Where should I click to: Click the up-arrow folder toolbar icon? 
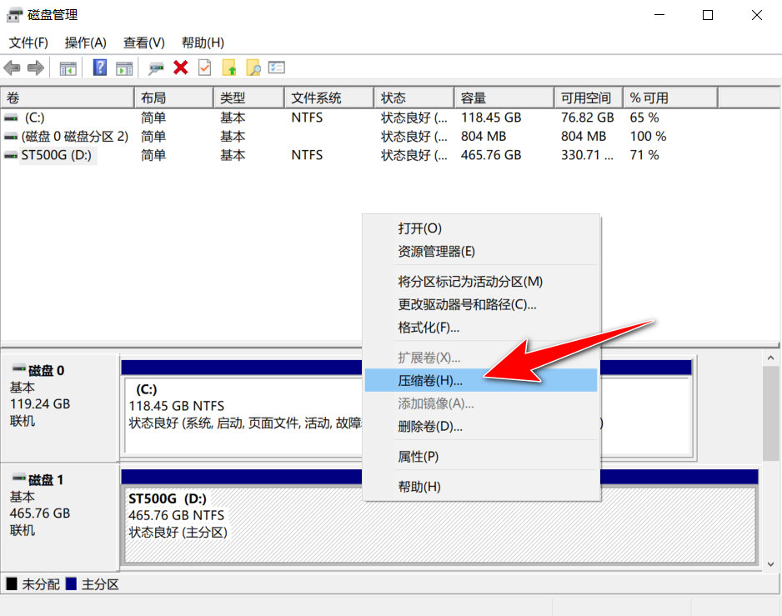tap(229, 68)
